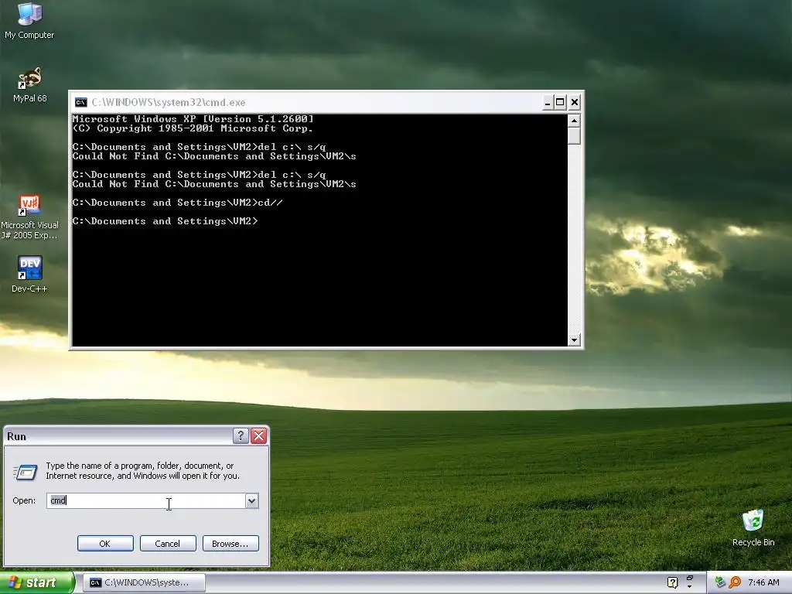Switch to cmd.exe via taskbar button
Viewport: 792px width, 594px height.
pos(144,582)
